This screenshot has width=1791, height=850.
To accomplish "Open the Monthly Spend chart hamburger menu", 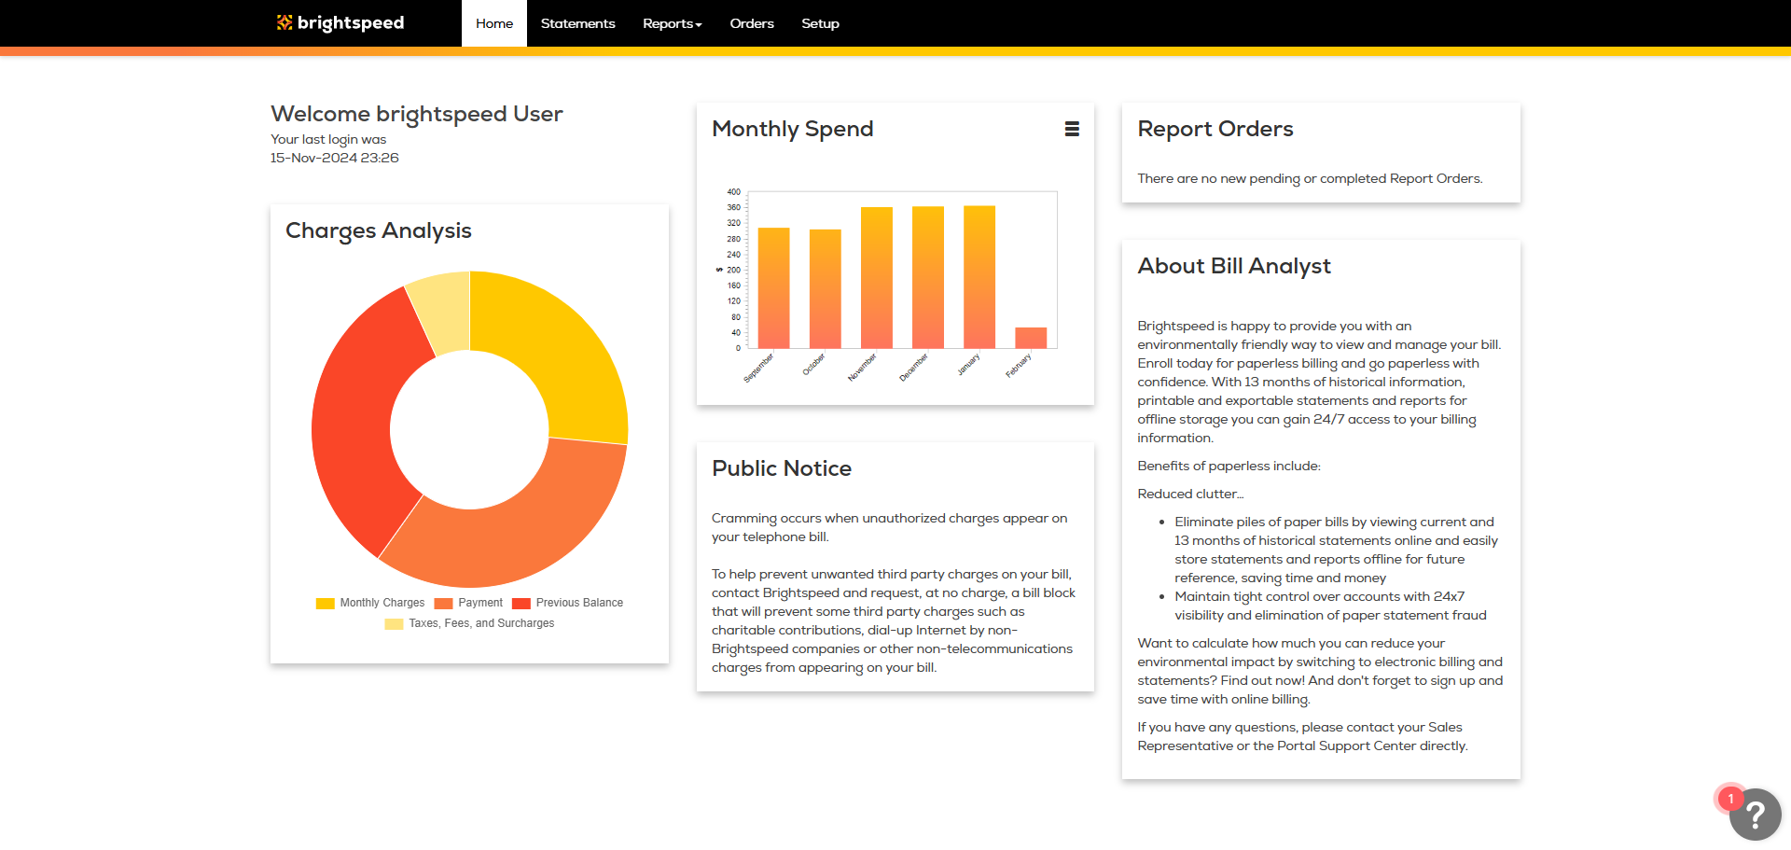I will click(x=1072, y=130).
